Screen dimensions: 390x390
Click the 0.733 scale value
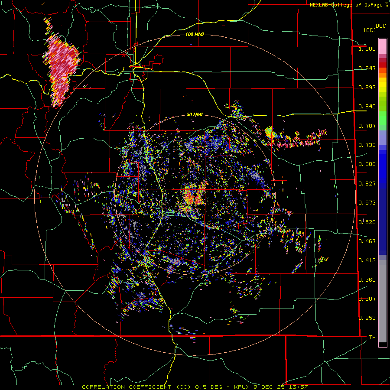coord(367,145)
